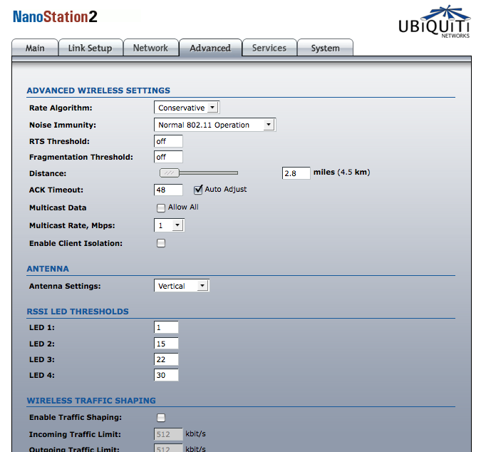This screenshot has height=452, width=481.
Task: Expand the Noise Immunity dropdown
Action: [214, 125]
